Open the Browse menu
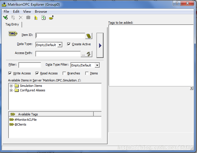 41,12
